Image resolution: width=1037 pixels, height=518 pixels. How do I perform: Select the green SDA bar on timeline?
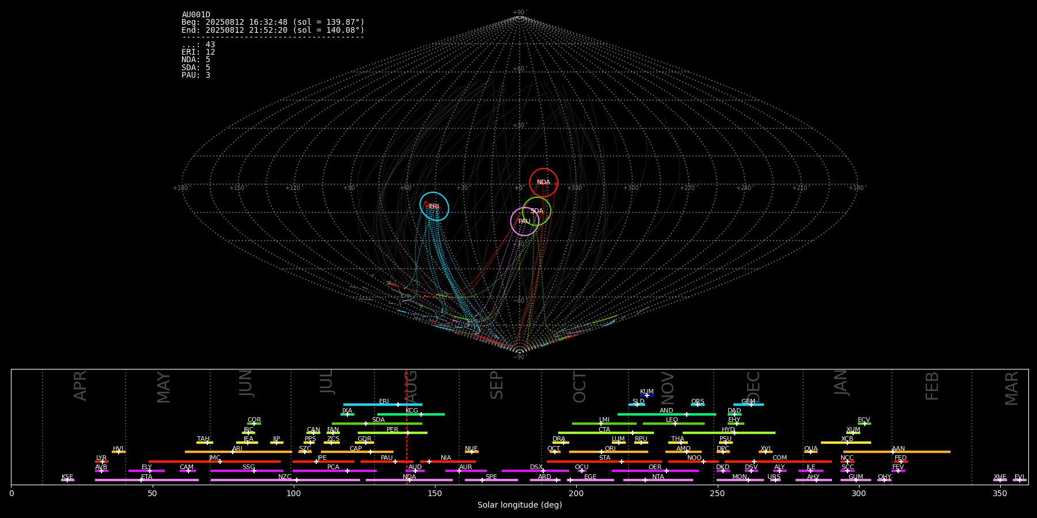tap(377, 424)
